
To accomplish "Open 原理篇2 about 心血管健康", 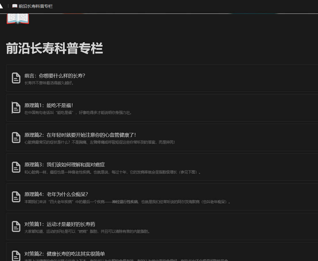I will pos(80,135).
